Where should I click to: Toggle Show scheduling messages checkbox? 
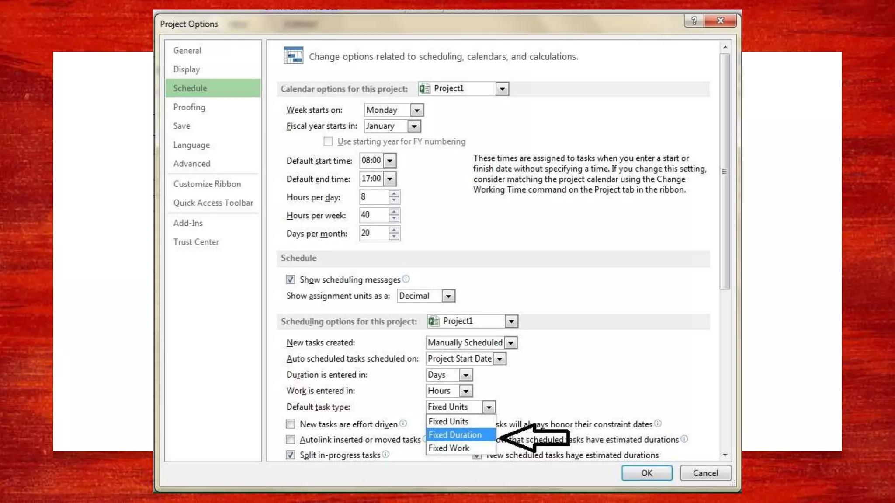click(291, 279)
